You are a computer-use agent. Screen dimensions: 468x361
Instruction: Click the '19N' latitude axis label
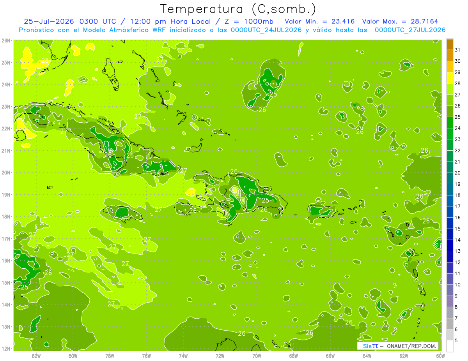(5, 194)
